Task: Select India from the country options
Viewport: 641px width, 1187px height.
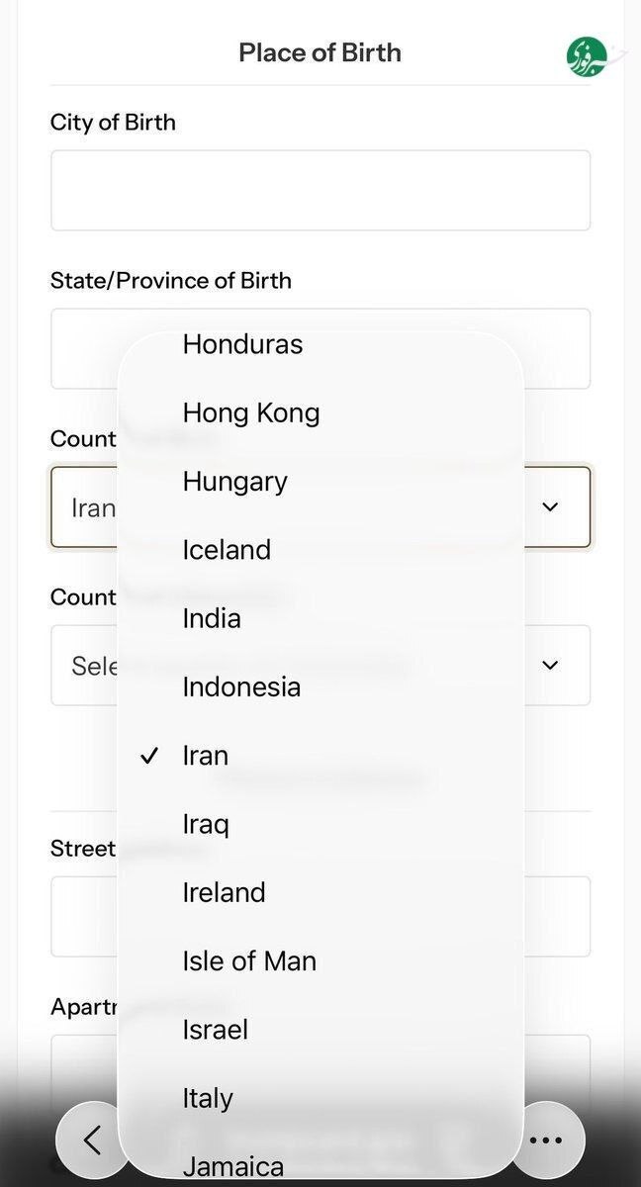Action: (212, 618)
